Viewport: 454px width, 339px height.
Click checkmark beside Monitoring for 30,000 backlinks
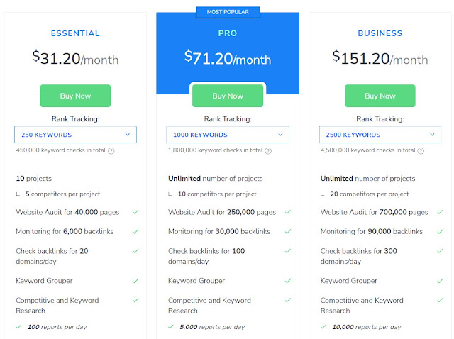click(x=288, y=231)
